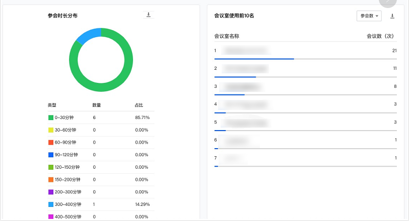The height and width of the screenshot is (221, 409).
Task: Select the light blue 300-400分钟 legend swatch
Action: (x=51, y=204)
